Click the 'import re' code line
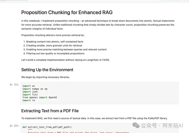 tap(29, 100)
